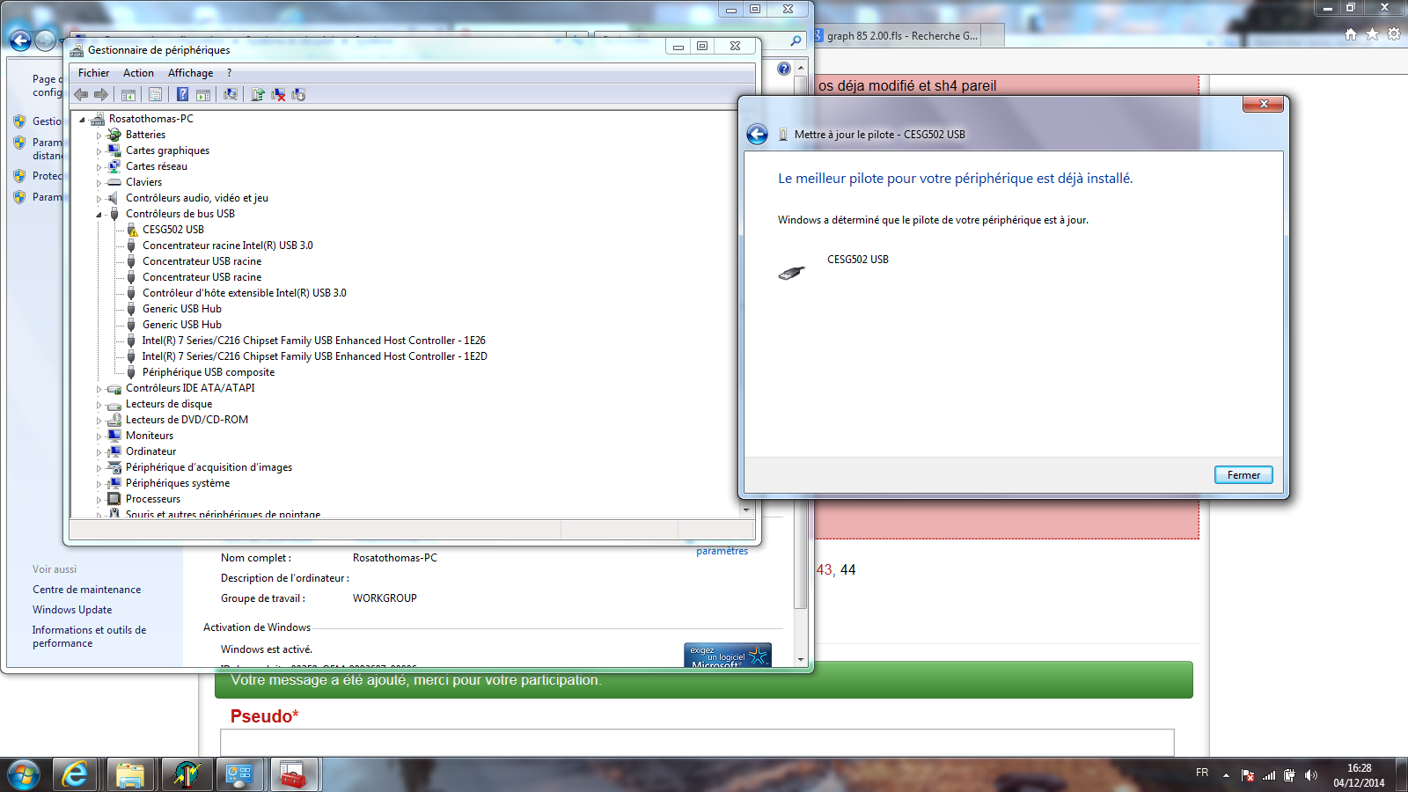Collapse the Contrôleurs de bus USB node
1408x792 pixels.
(99, 214)
